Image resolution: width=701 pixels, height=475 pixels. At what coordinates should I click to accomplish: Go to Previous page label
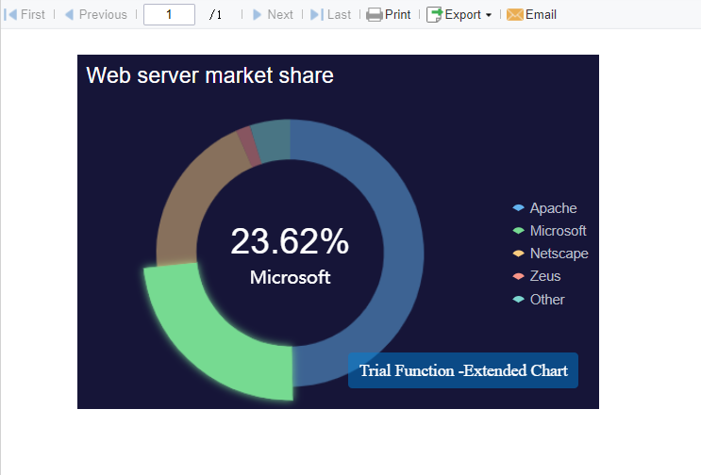pyautogui.click(x=103, y=15)
